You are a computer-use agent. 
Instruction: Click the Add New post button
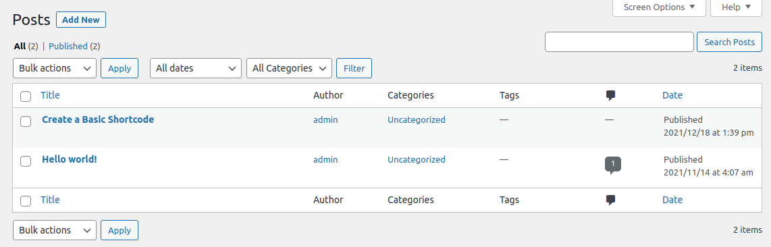[81, 20]
